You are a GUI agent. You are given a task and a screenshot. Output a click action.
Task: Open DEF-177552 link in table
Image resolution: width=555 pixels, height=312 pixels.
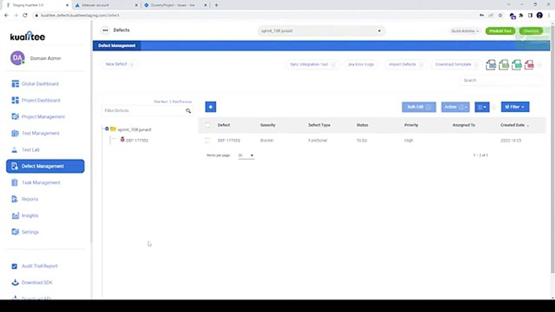(229, 140)
